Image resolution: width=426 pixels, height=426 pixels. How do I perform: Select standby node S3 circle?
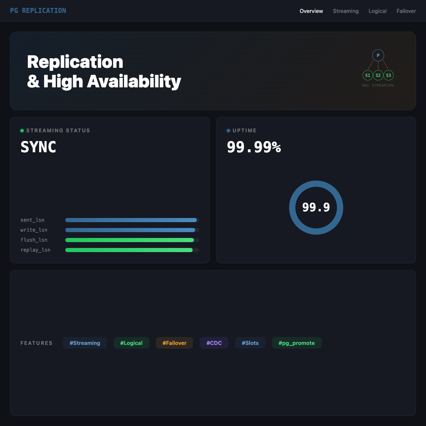389,75
